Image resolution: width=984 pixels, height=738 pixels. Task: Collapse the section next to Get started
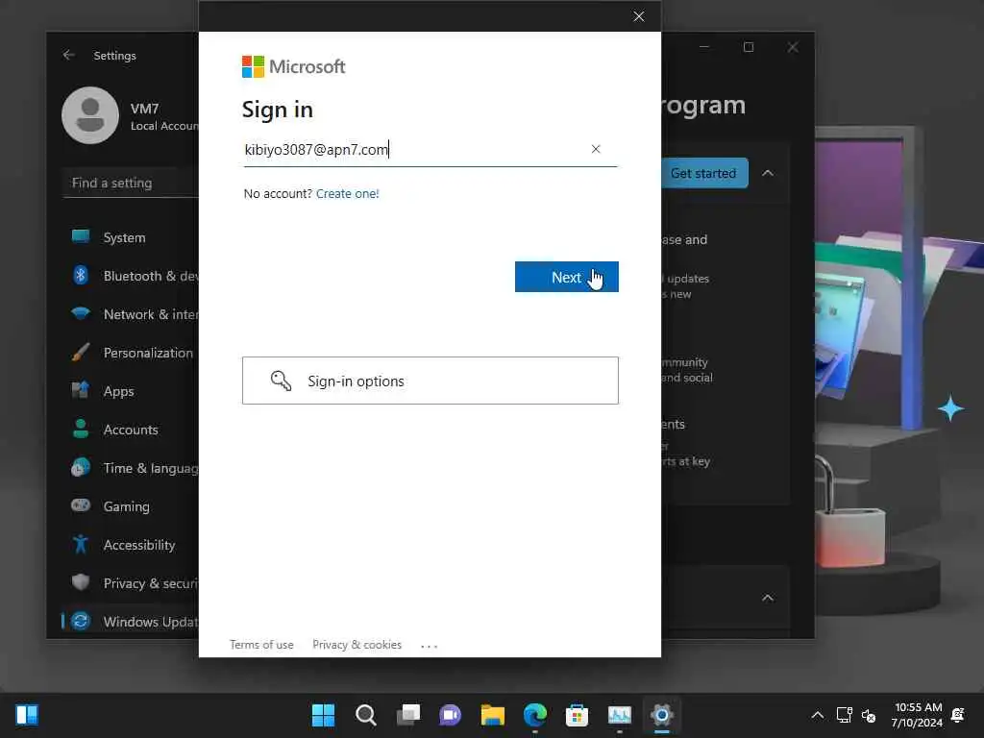[x=768, y=173]
